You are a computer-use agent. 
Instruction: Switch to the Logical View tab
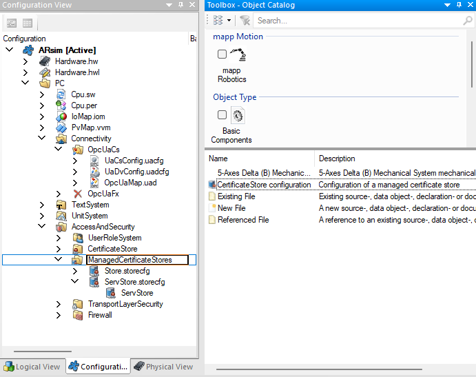[x=32, y=367]
